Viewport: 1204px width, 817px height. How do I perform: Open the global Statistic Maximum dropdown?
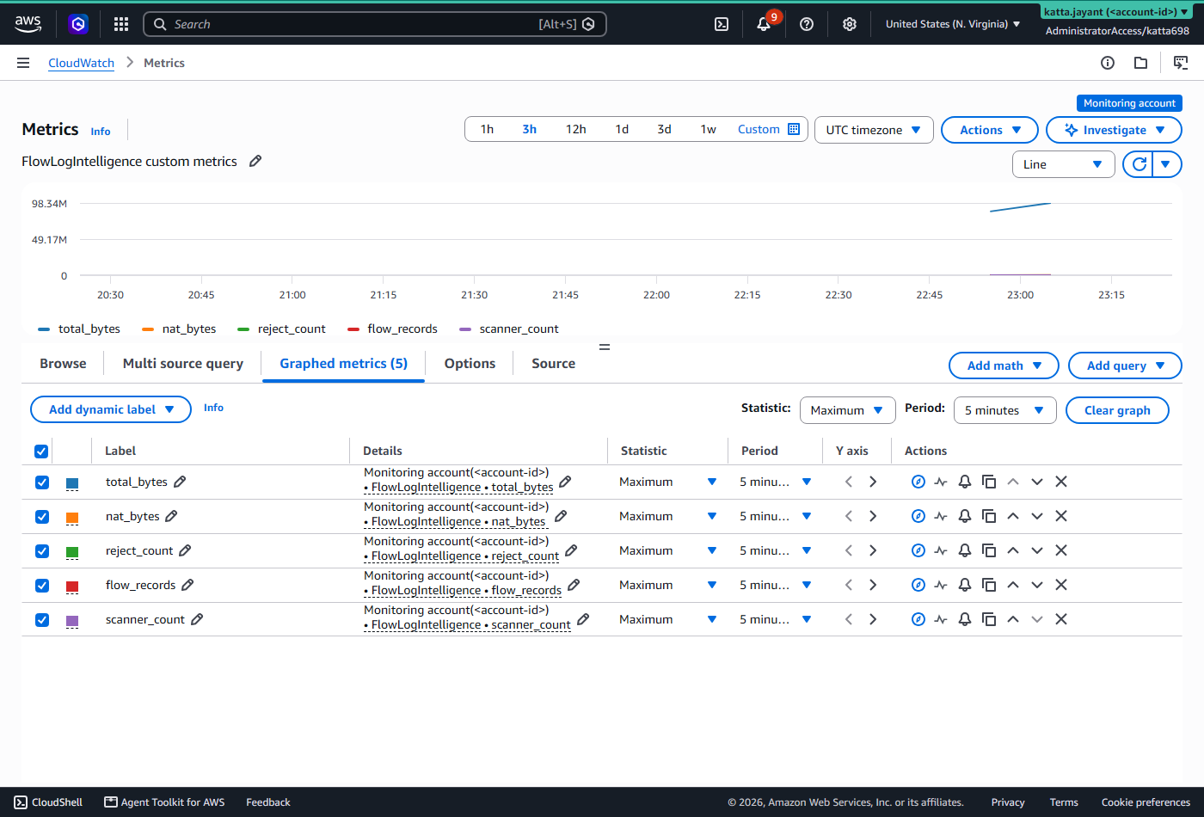coord(847,410)
